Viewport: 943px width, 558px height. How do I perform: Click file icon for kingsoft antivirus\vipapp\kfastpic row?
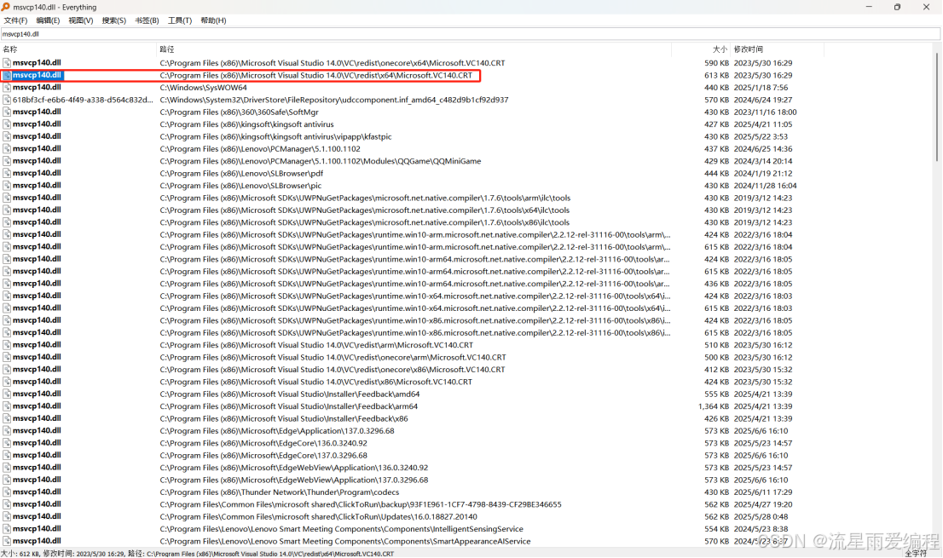pyautogui.click(x=7, y=136)
